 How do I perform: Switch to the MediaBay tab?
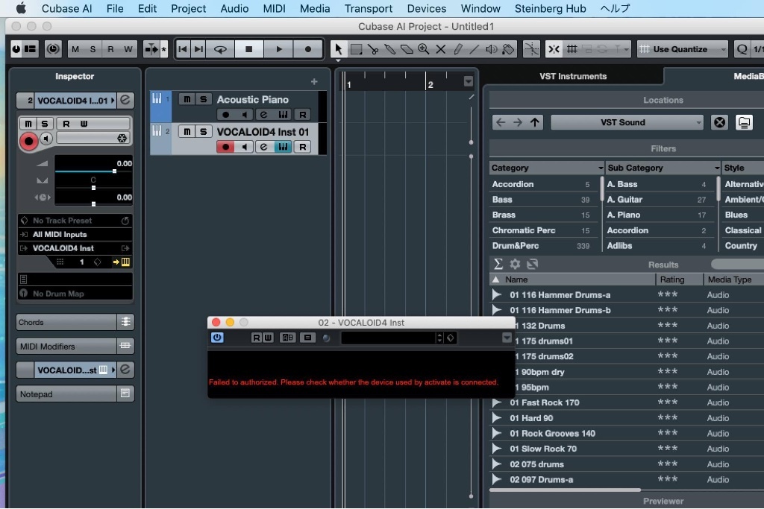pos(748,77)
